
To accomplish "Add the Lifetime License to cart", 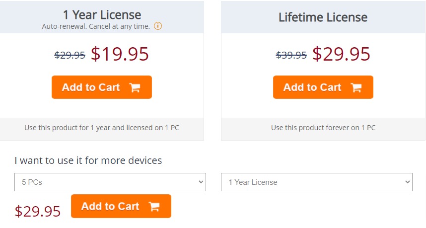I will pos(323,87).
